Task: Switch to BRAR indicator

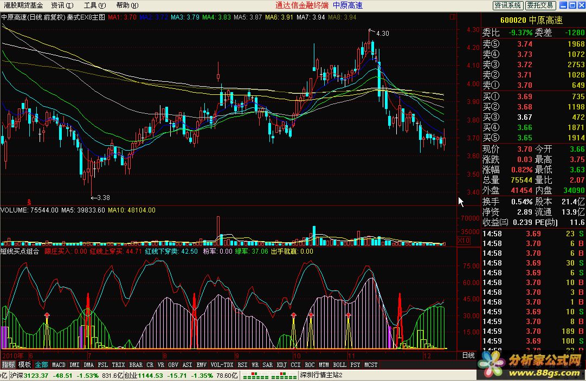Action: tap(136, 365)
